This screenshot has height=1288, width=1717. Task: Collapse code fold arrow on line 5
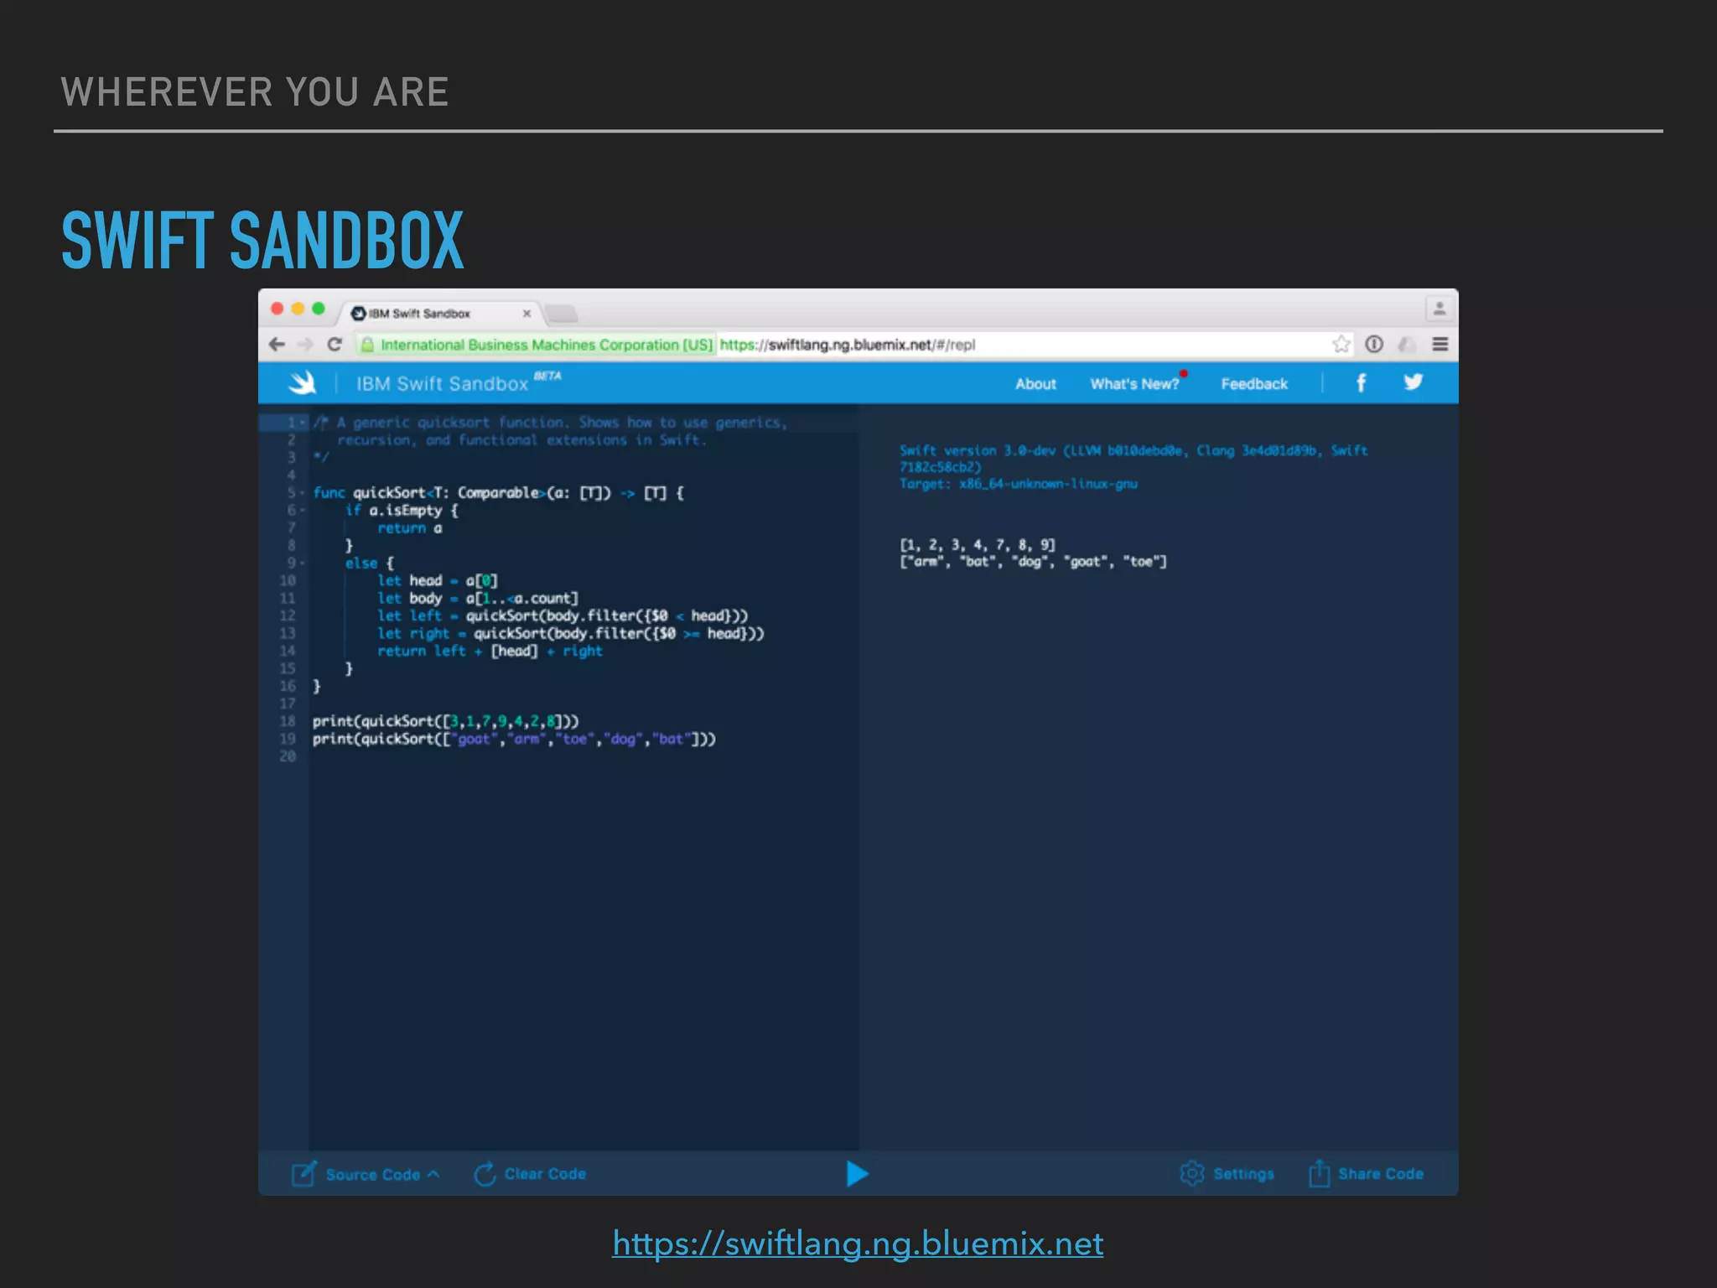pos(303,493)
